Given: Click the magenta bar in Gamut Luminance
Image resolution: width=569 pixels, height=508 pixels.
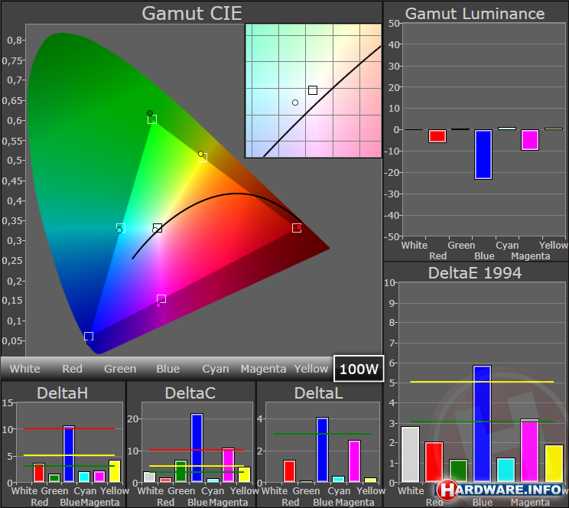Looking at the screenshot, I should pos(530,140).
